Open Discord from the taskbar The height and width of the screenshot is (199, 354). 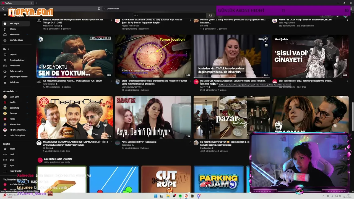point(198,196)
